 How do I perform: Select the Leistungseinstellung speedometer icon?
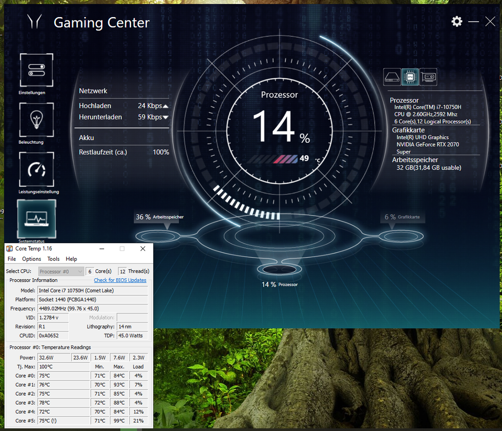[36, 169]
